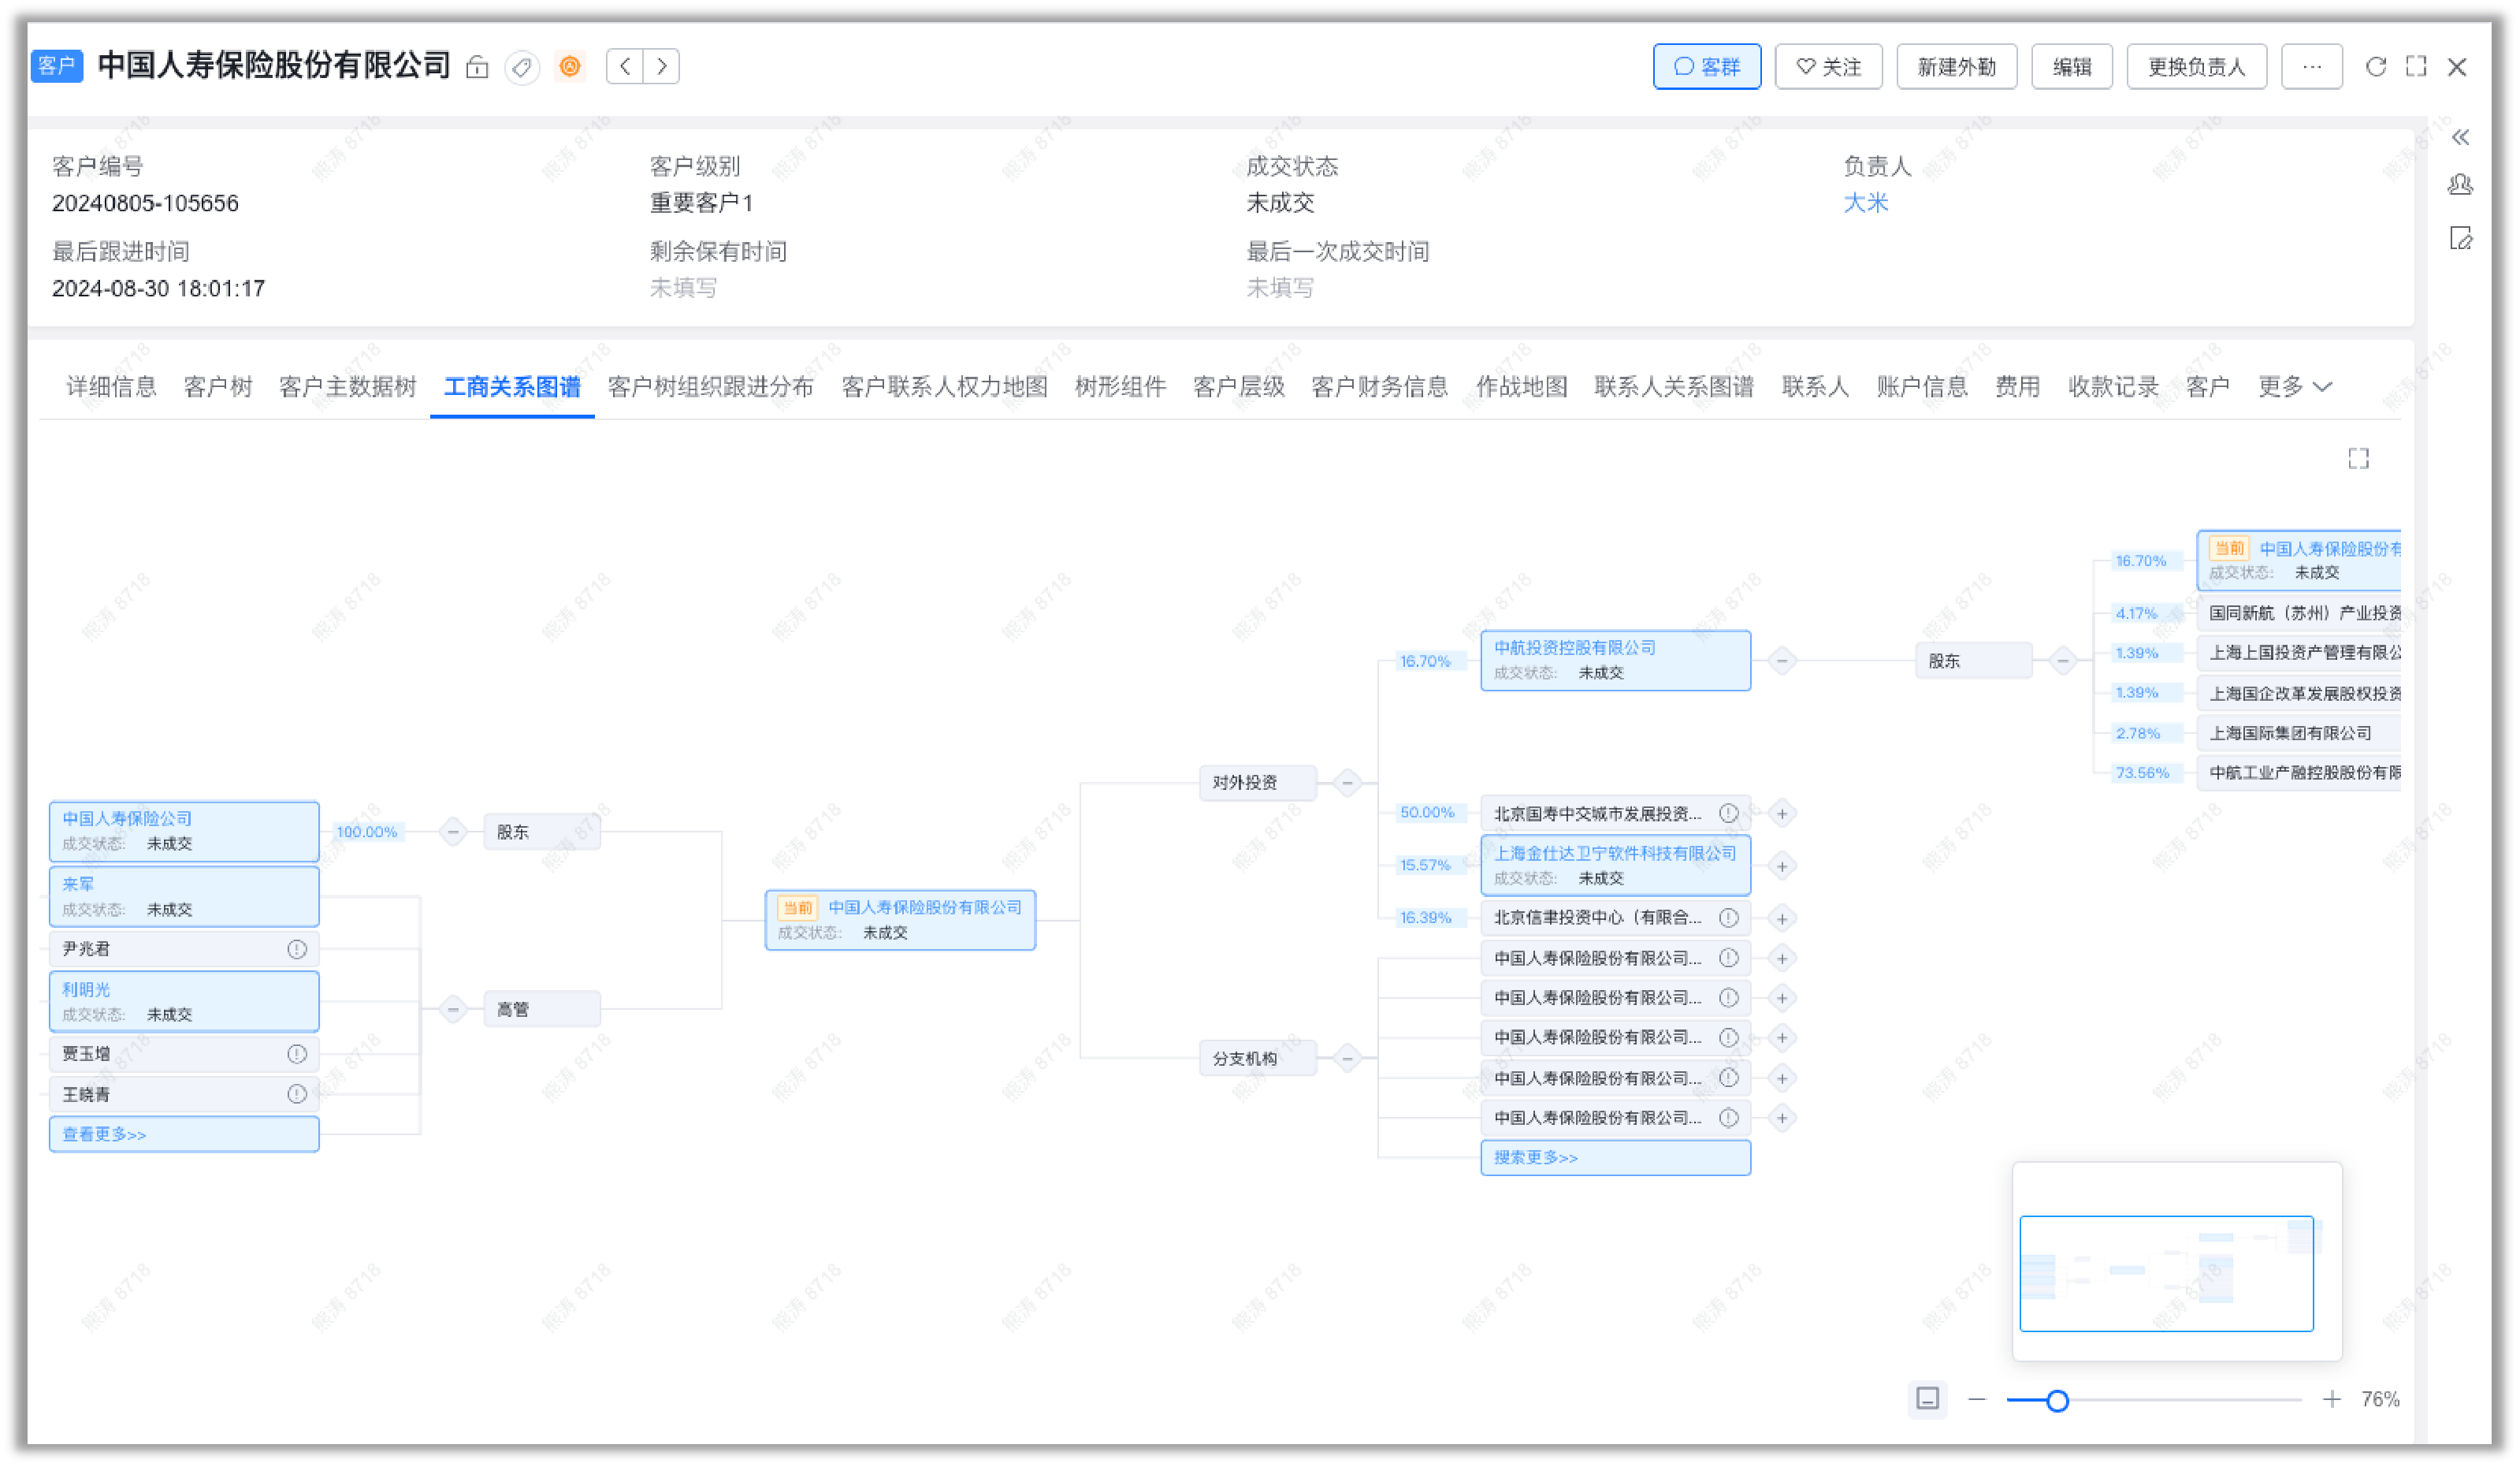The height and width of the screenshot is (1467, 2520).
Task: Click the tag icon in header
Action: (522, 67)
